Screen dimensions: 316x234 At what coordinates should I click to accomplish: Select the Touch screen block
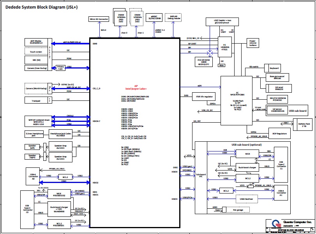[x=36, y=52]
